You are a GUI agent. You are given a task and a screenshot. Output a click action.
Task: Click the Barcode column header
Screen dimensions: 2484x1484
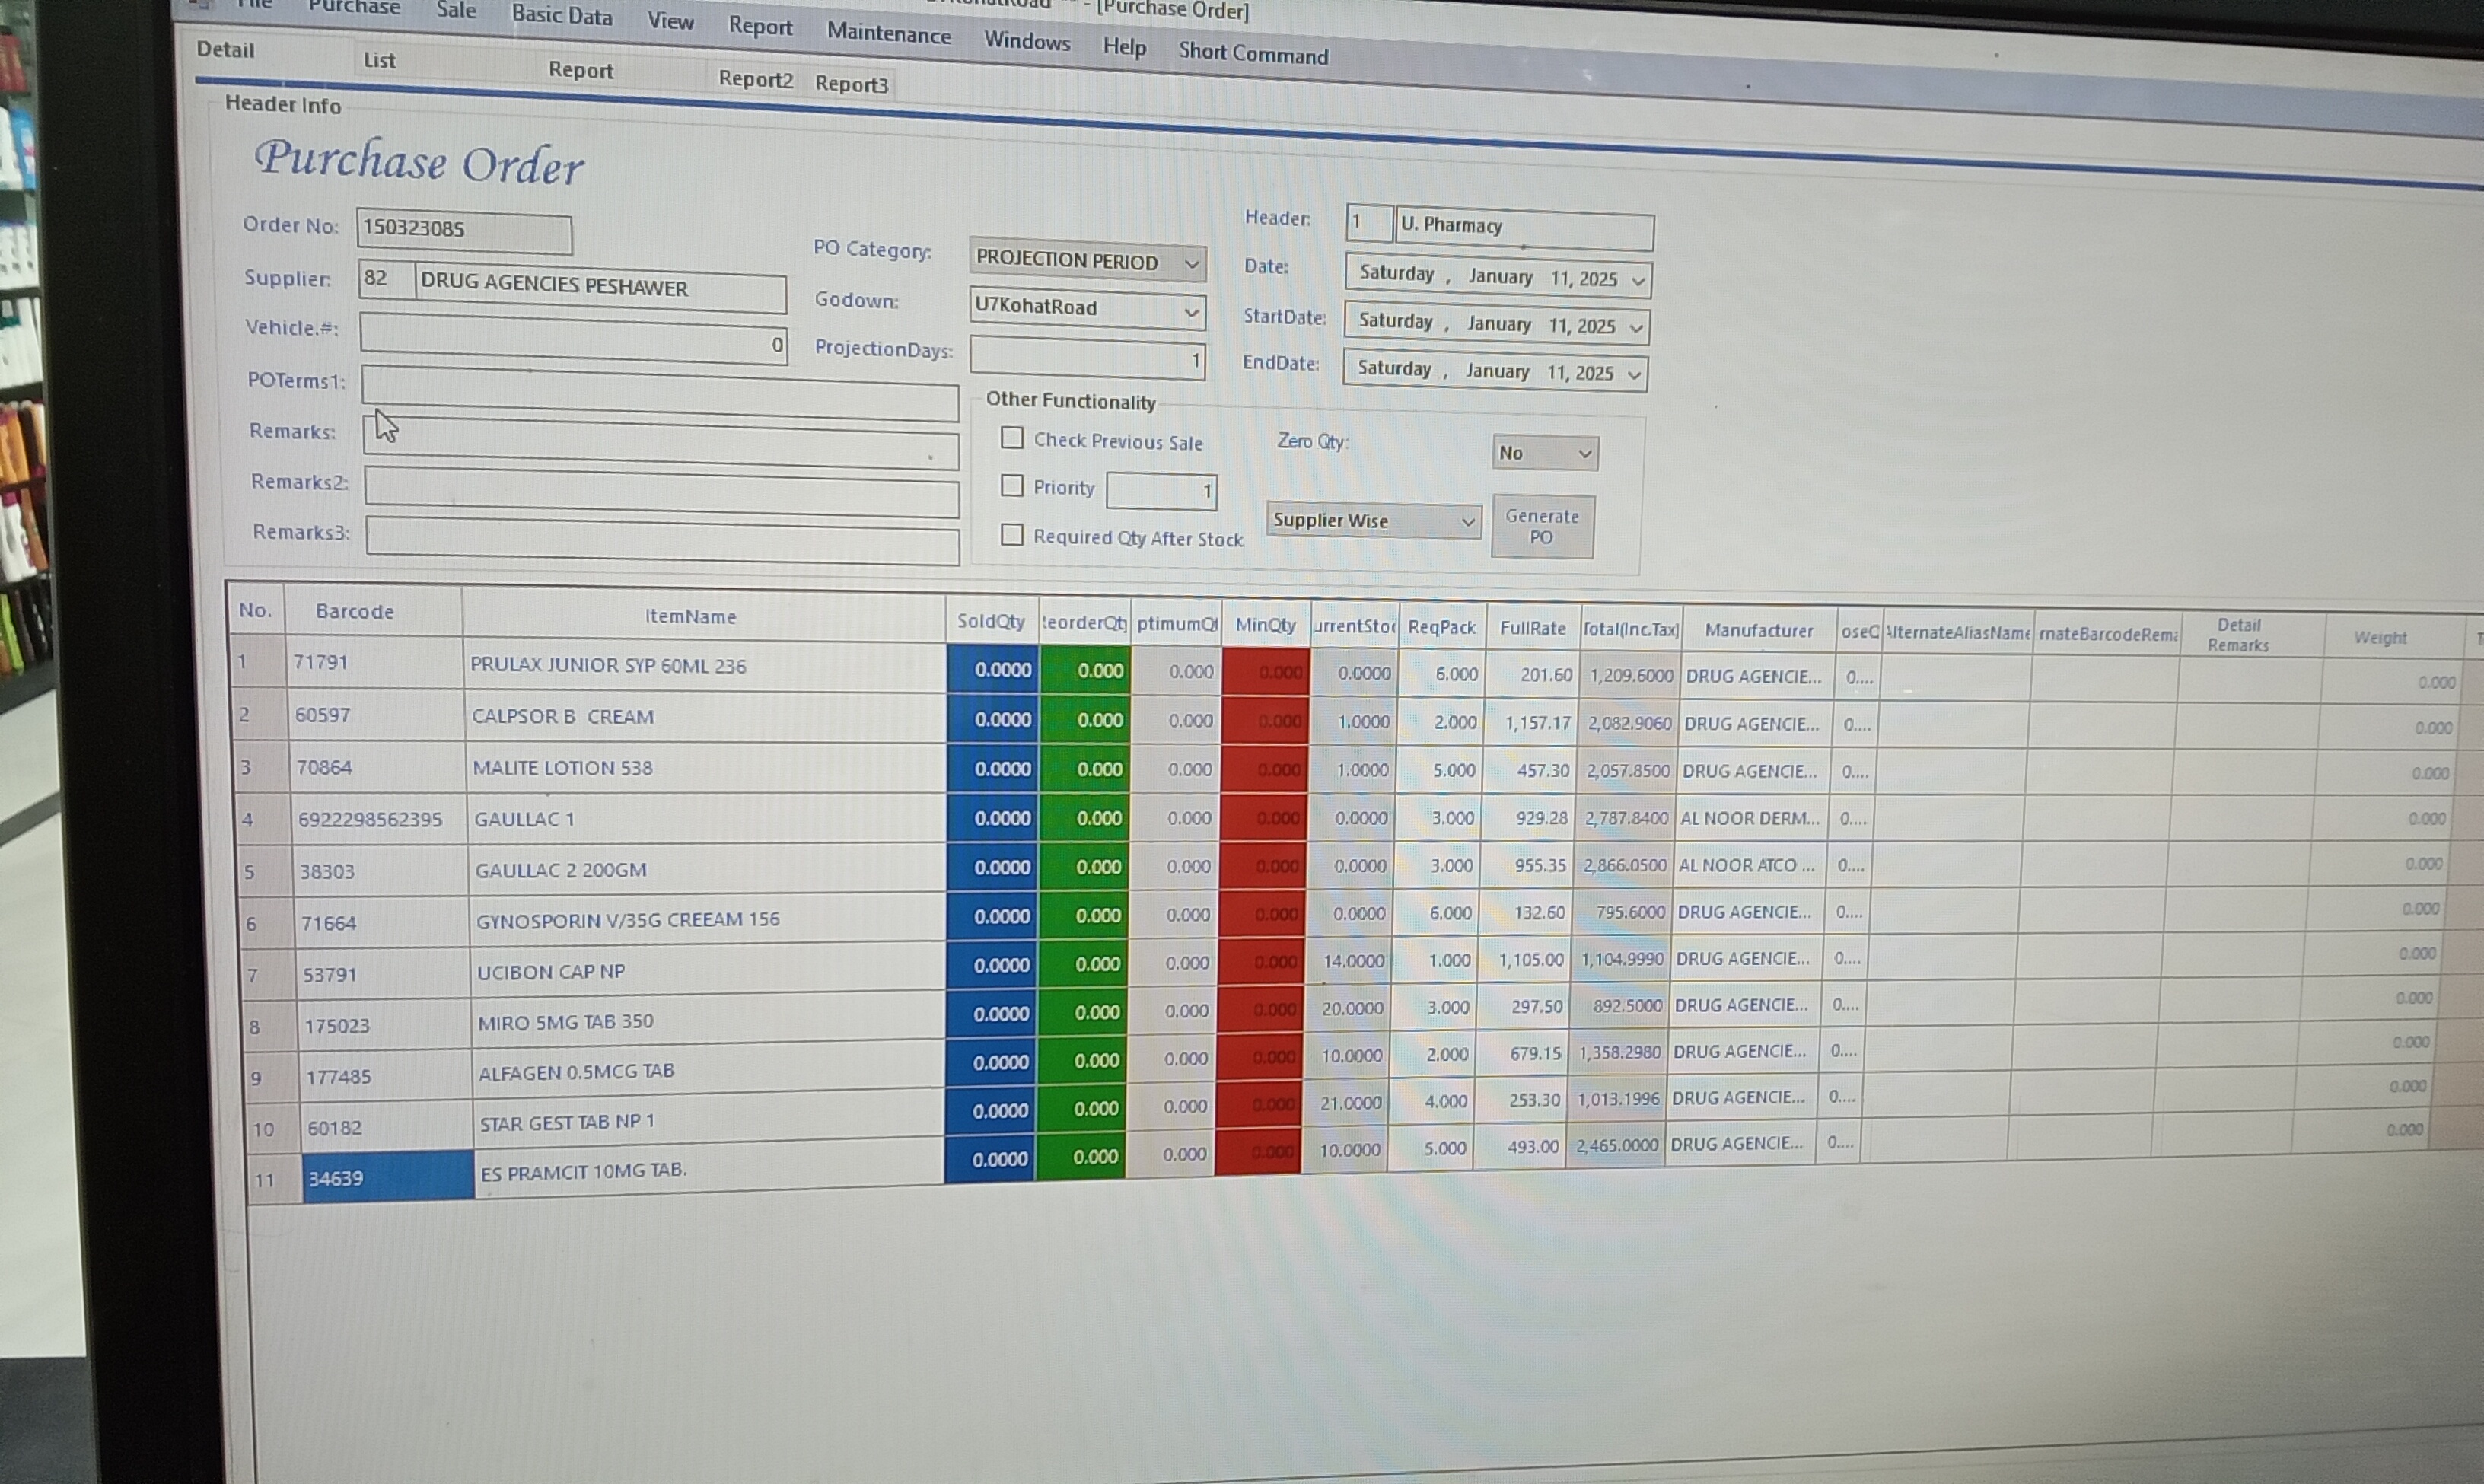coord(354,611)
